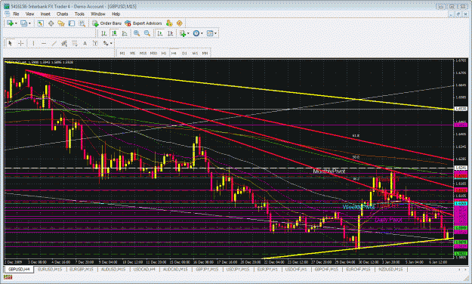This screenshot has height=284, width=472.
Task: Select the text 'A' tool
Action: pyautogui.click(x=85, y=43)
